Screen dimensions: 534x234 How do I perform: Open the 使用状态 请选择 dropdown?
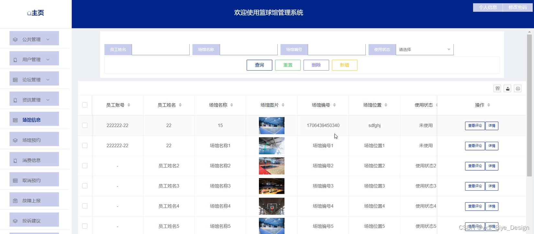point(425,50)
